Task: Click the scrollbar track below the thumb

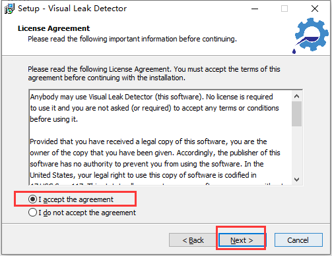Action: click(x=296, y=151)
